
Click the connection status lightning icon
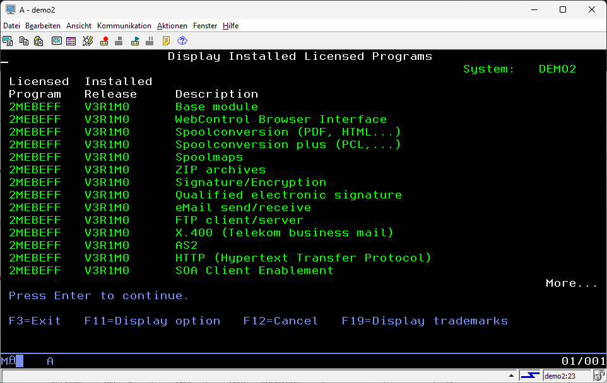[531, 376]
